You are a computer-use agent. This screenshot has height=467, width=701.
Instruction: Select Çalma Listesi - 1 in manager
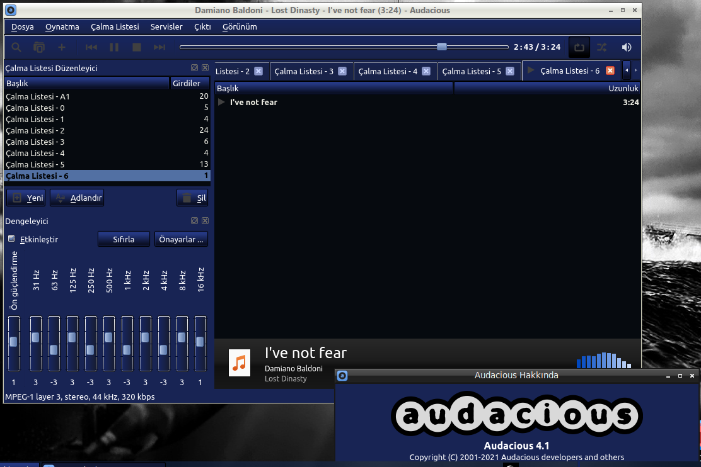point(107,119)
